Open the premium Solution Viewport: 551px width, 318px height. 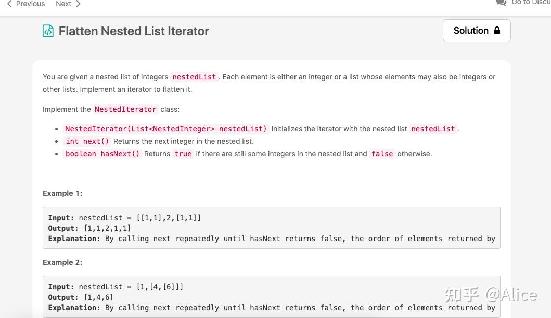[x=476, y=30]
